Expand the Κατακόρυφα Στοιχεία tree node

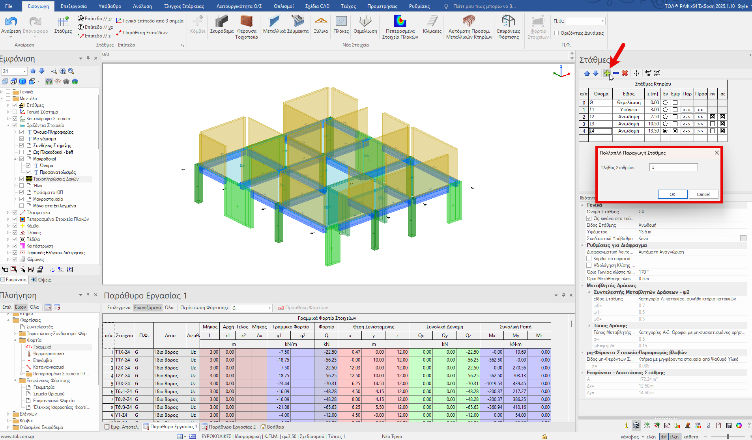click(x=8, y=119)
